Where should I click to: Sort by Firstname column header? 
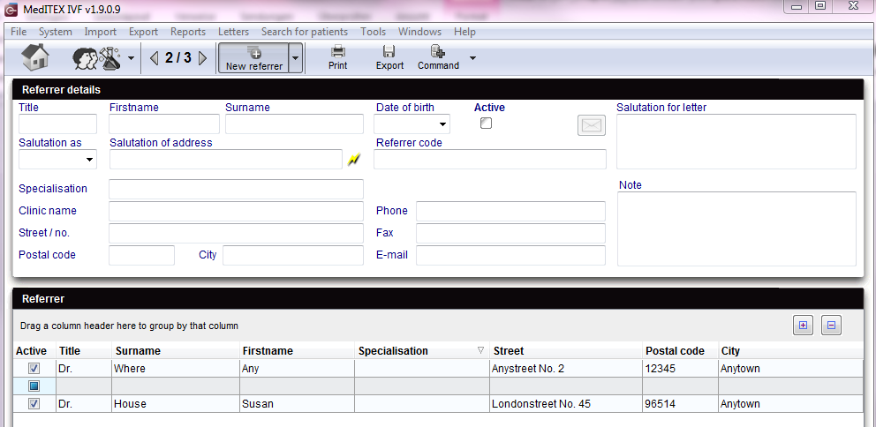pos(298,351)
